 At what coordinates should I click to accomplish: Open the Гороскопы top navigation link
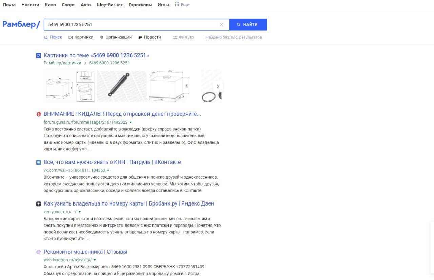(140, 5)
